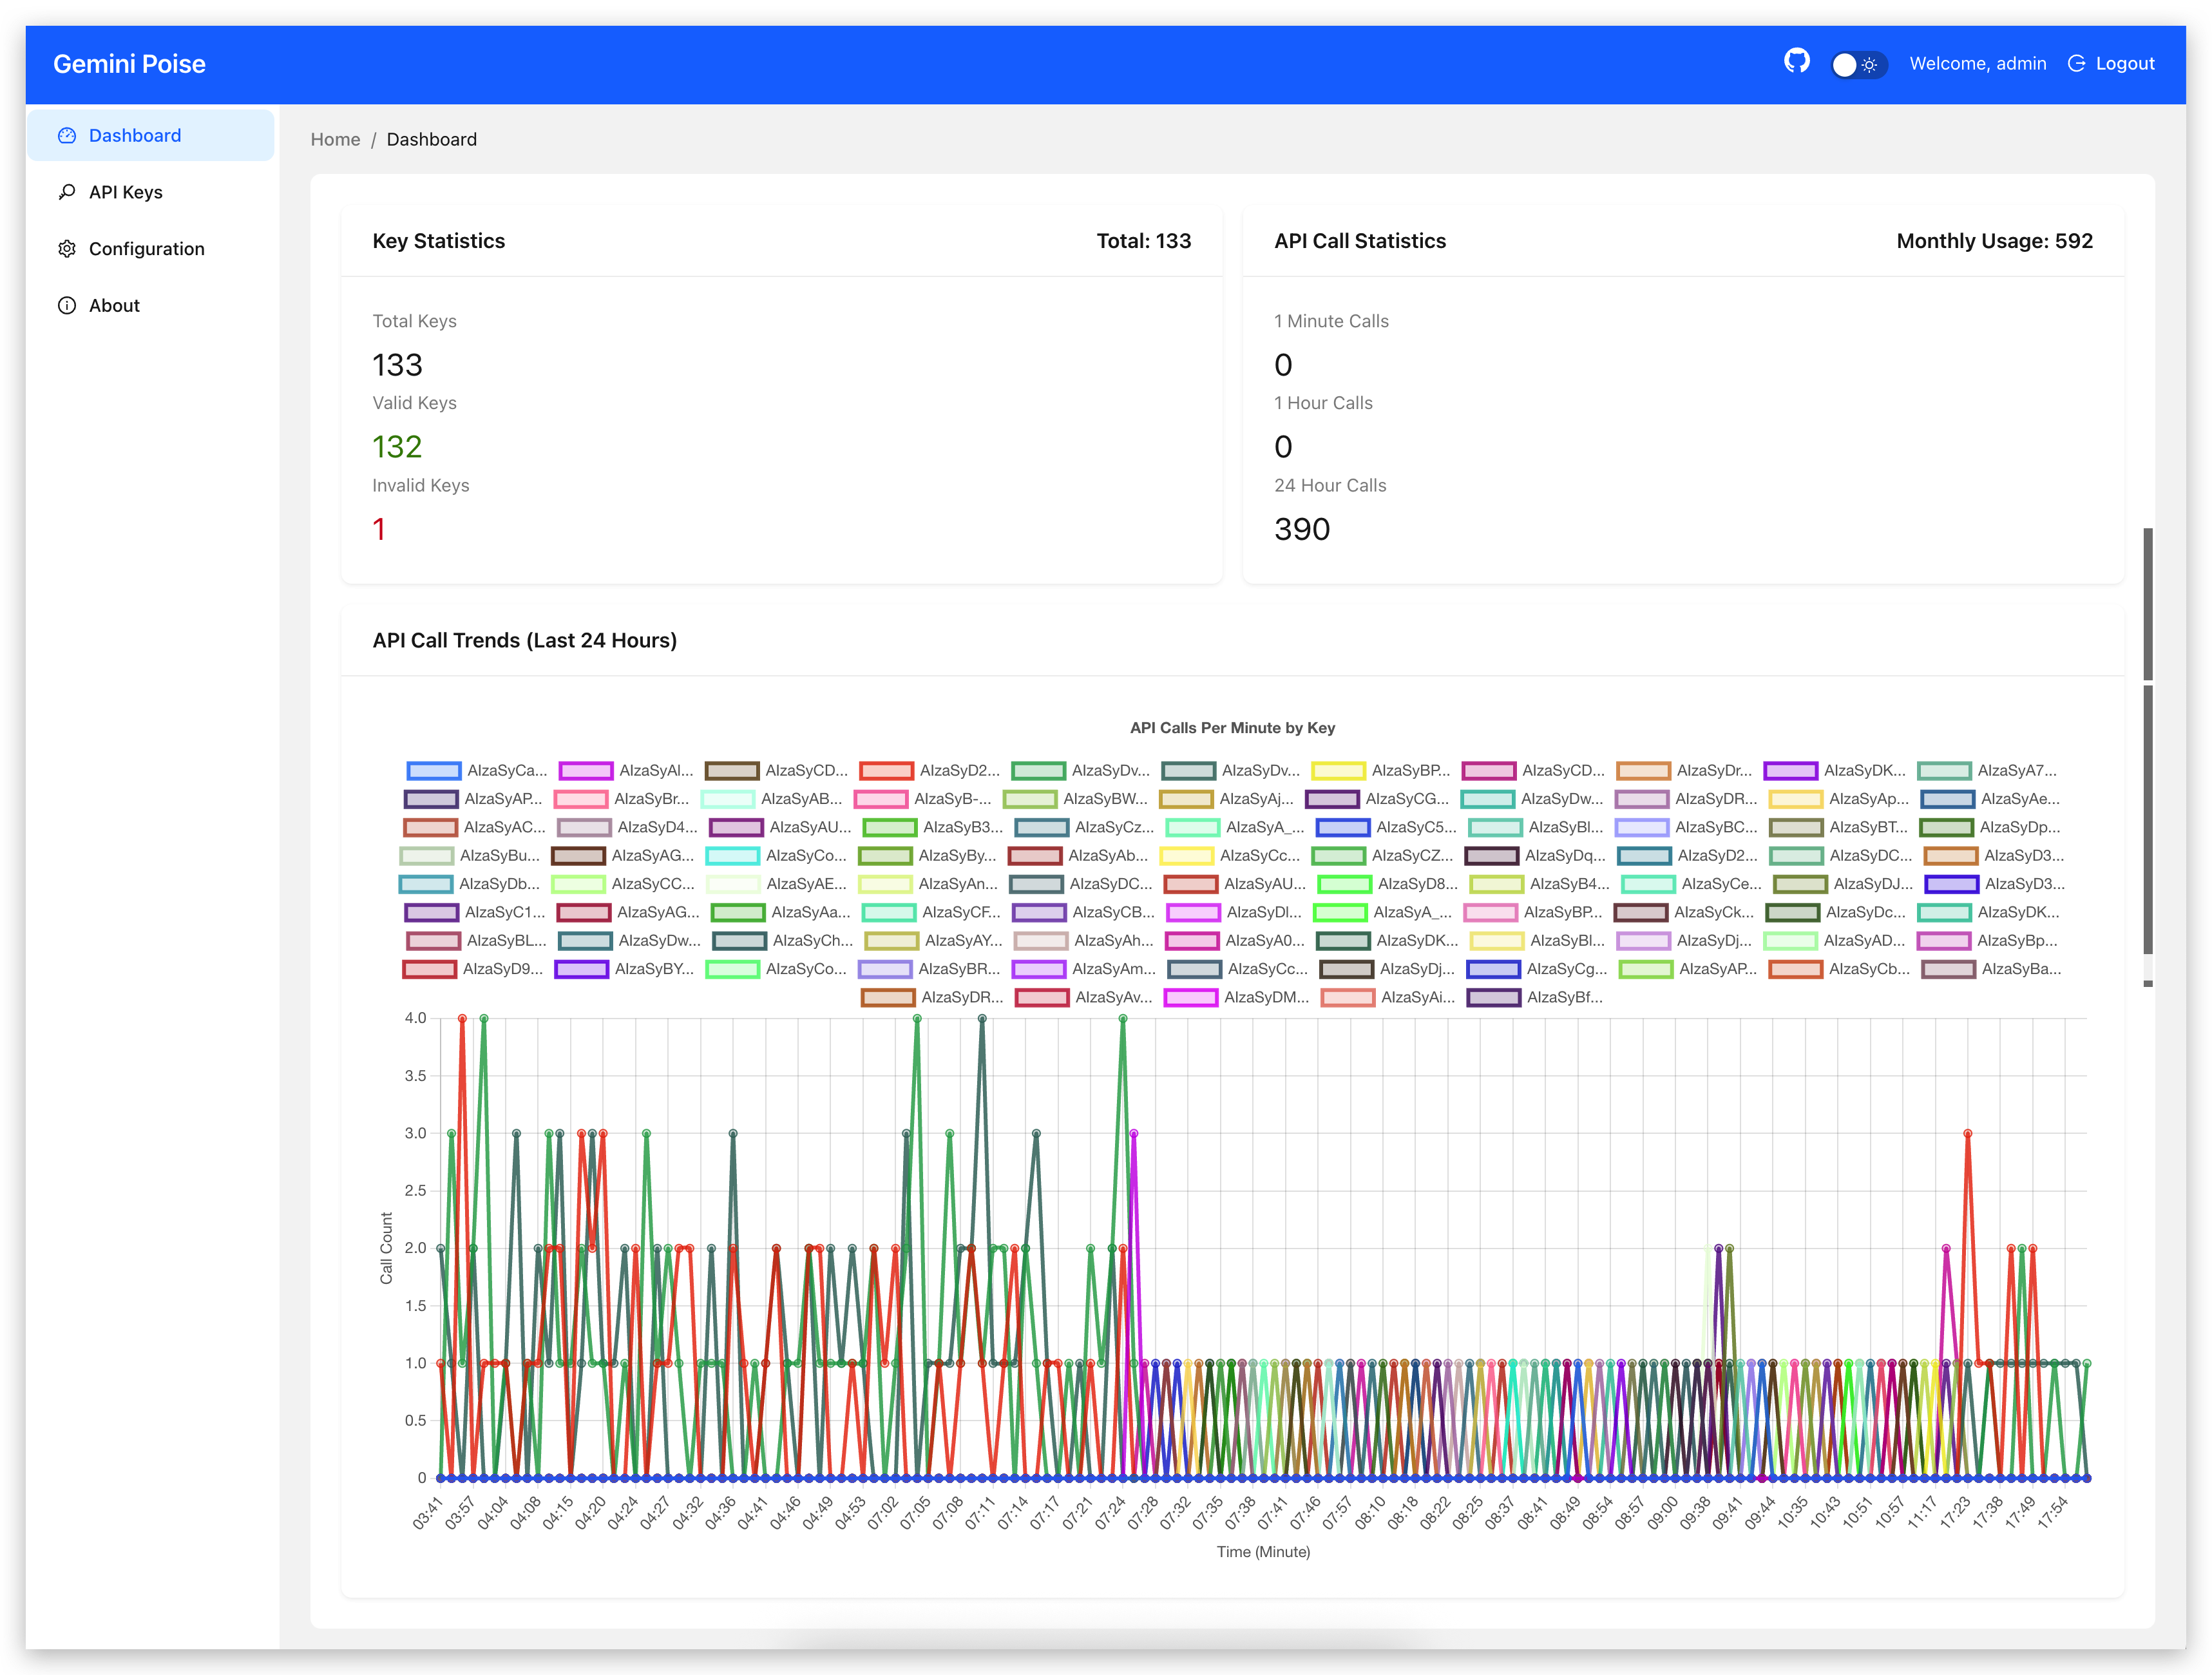Toggle the light/dark theme switch
The image size is (2212, 1675).
click(1858, 64)
